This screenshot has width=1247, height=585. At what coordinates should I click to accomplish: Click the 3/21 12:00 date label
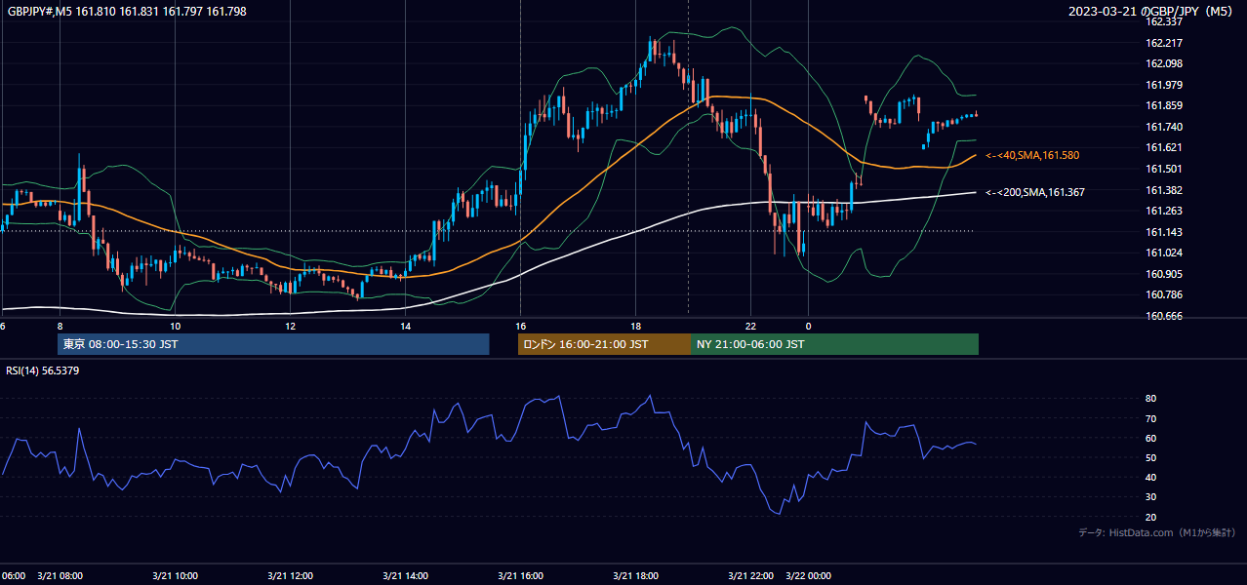click(290, 576)
